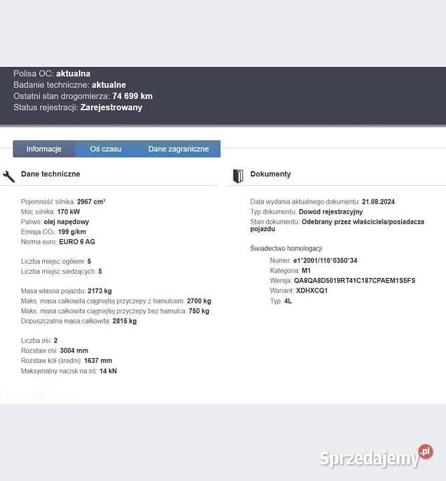The height and width of the screenshot is (481, 446).
Task: Click the Wersja code QA8QA8D5019RT41C187CPAEM1S5FS
Action: 354,281
